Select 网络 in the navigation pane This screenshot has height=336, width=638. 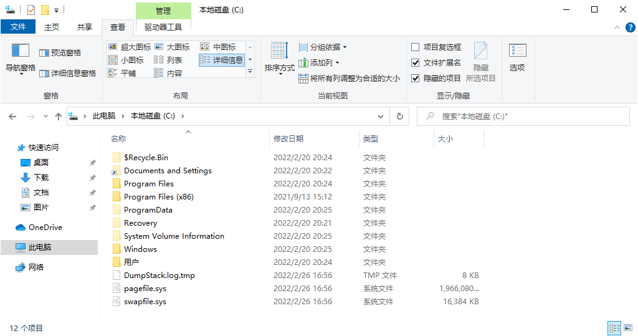point(29,267)
